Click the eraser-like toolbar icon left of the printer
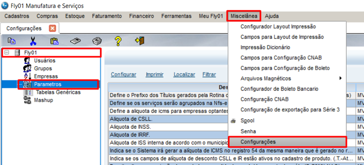364x165 pixels. coord(76,41)
